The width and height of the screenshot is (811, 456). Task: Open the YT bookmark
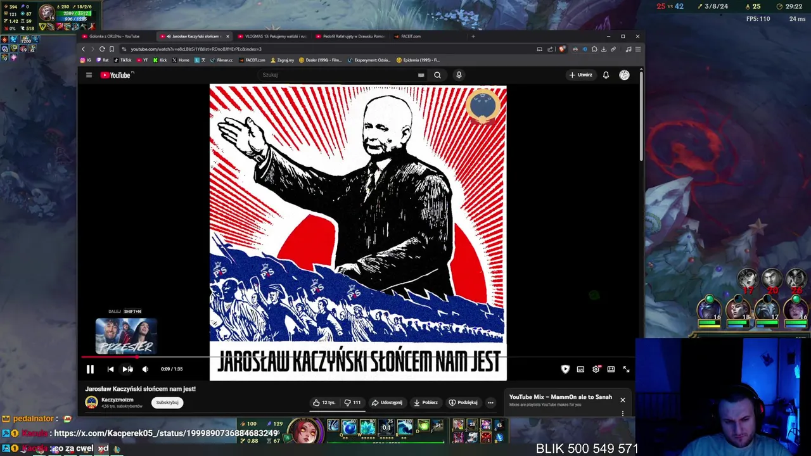(x=142, y=60)
